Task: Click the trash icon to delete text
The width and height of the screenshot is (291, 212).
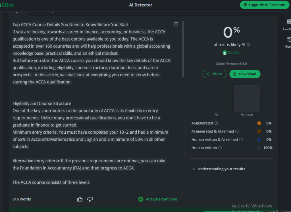Action: point(176,24)
